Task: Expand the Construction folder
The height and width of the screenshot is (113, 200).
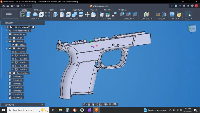Action: point(6,73)
